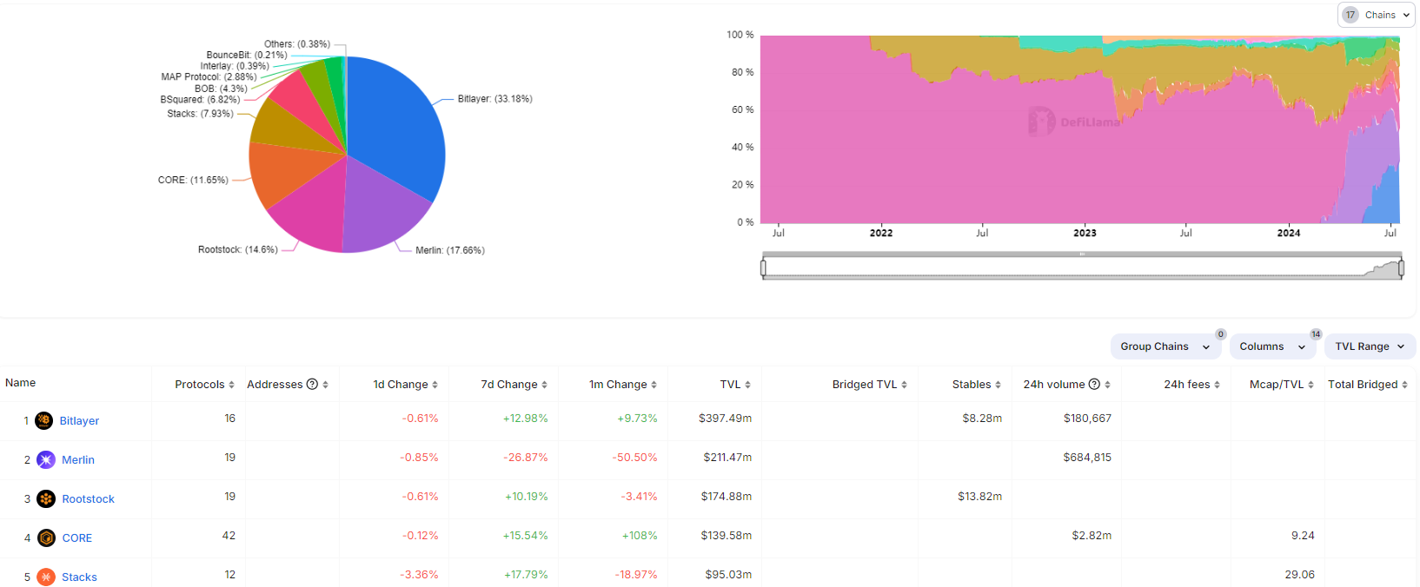The image size is (1420, 587).
Task: Click the "BounceBit: (0.21%)" pie label
Action: pyautogui.click(x=247, y=55)
